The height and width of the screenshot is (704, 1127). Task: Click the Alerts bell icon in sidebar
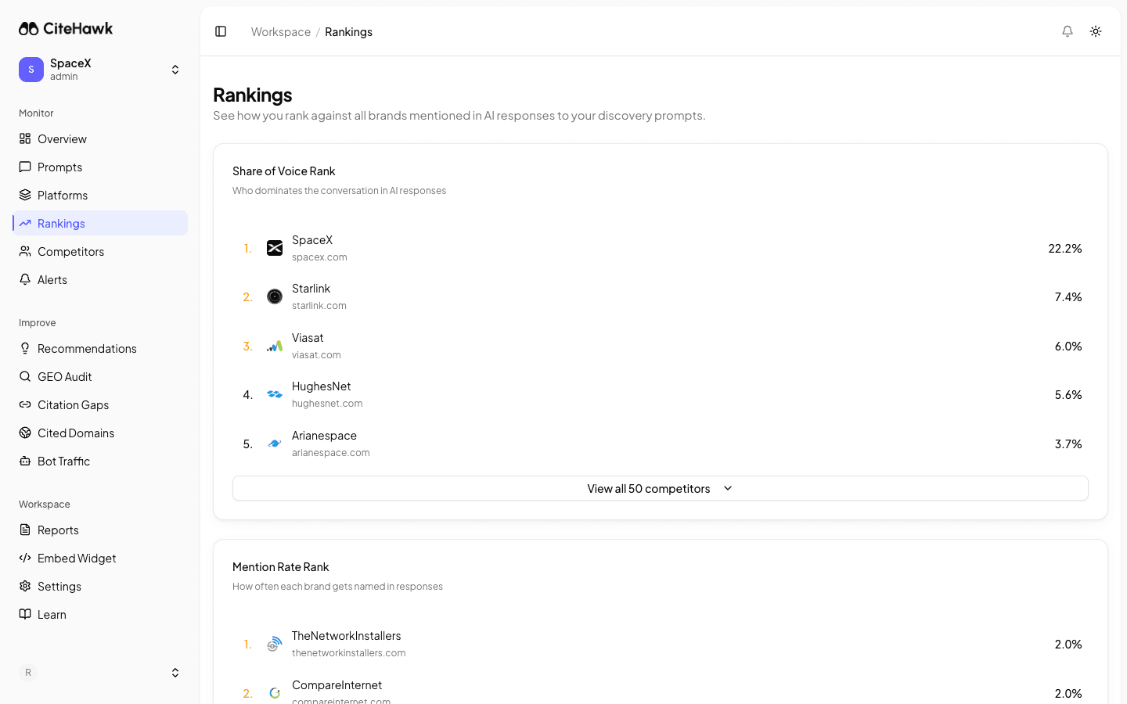[x=25, y=279]
